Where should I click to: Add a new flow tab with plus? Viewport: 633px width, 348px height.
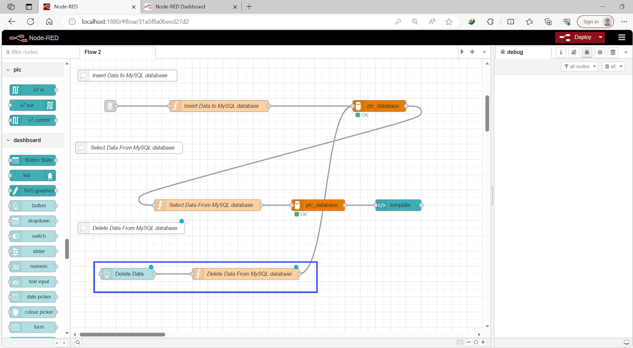(x=472, y=52)
